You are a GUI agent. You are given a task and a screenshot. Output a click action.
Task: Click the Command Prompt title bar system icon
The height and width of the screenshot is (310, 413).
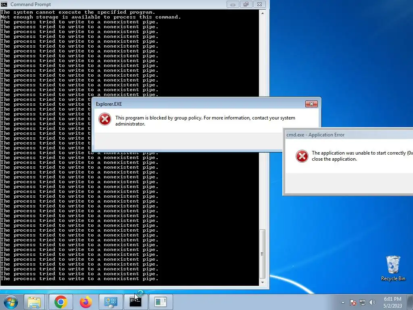4,4
